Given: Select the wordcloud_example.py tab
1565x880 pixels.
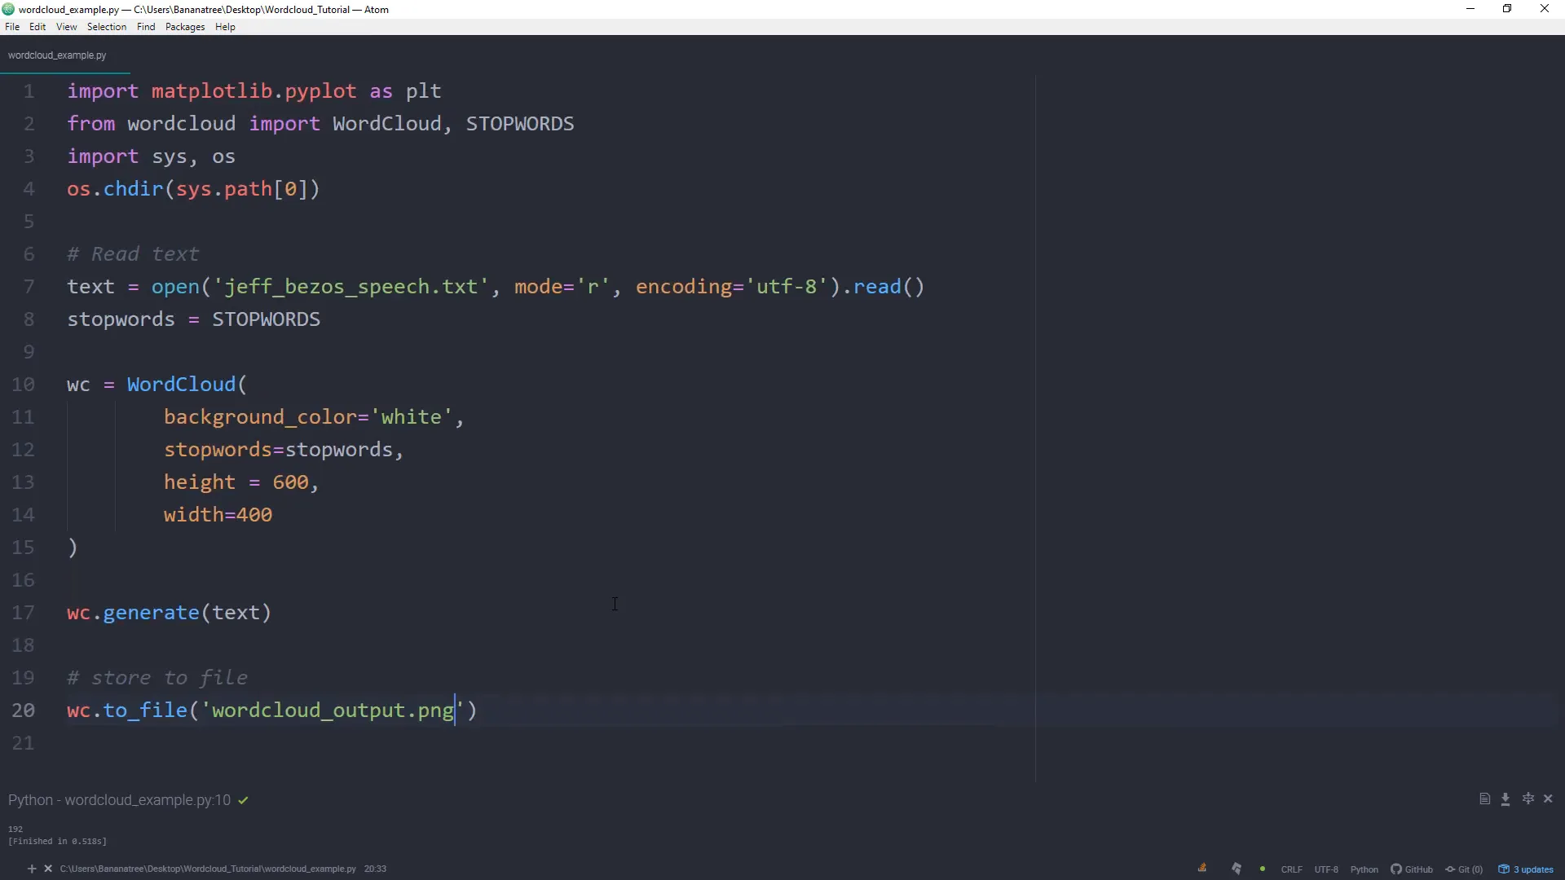Looking at the screenshot, I should click(57, 55).
